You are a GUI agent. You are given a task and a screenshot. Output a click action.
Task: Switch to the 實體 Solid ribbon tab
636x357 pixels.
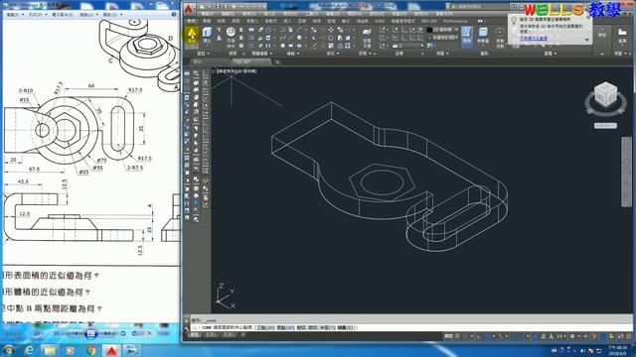pos(207,21)
